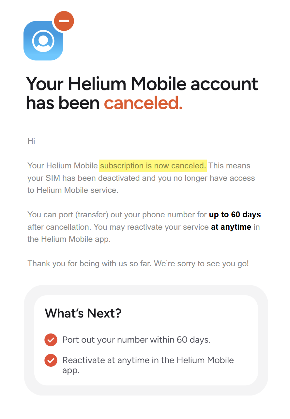Click the bold "at anytime" text in the paragraph
Image resolution: width=290 pixels, height=419 pixels.
tap(231, 227)
